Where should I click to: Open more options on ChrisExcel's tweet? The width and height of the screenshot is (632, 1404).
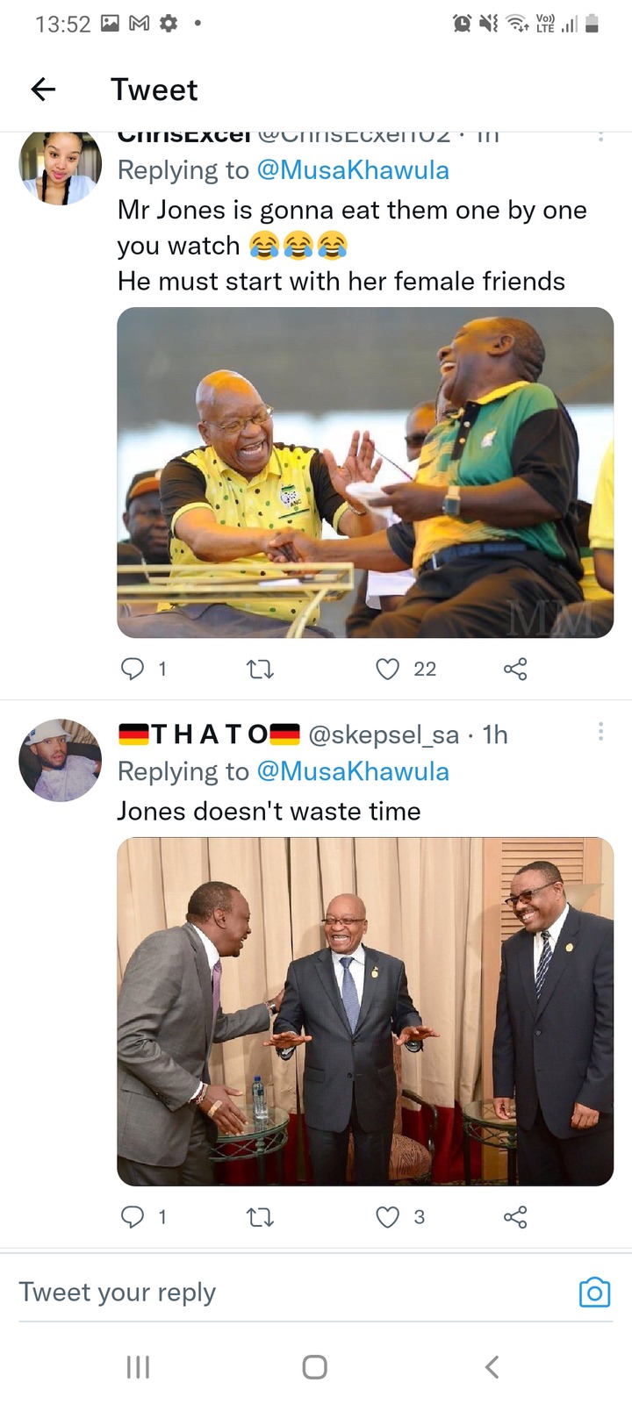[600, 136]
